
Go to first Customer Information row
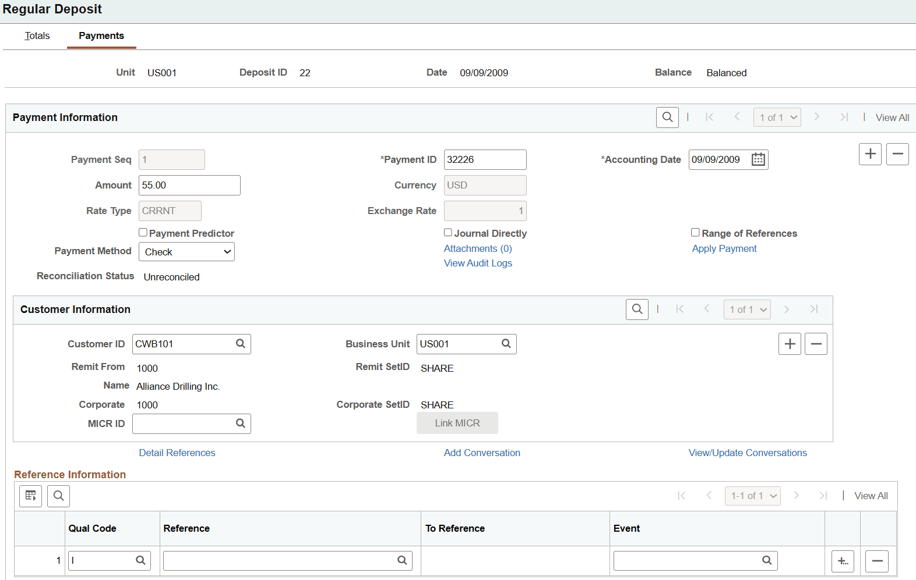679,309
